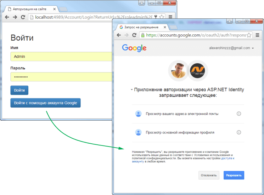This screenshot has width=264, height=195.
Task: Click the Войти submit button
Action: click(19, 90)
